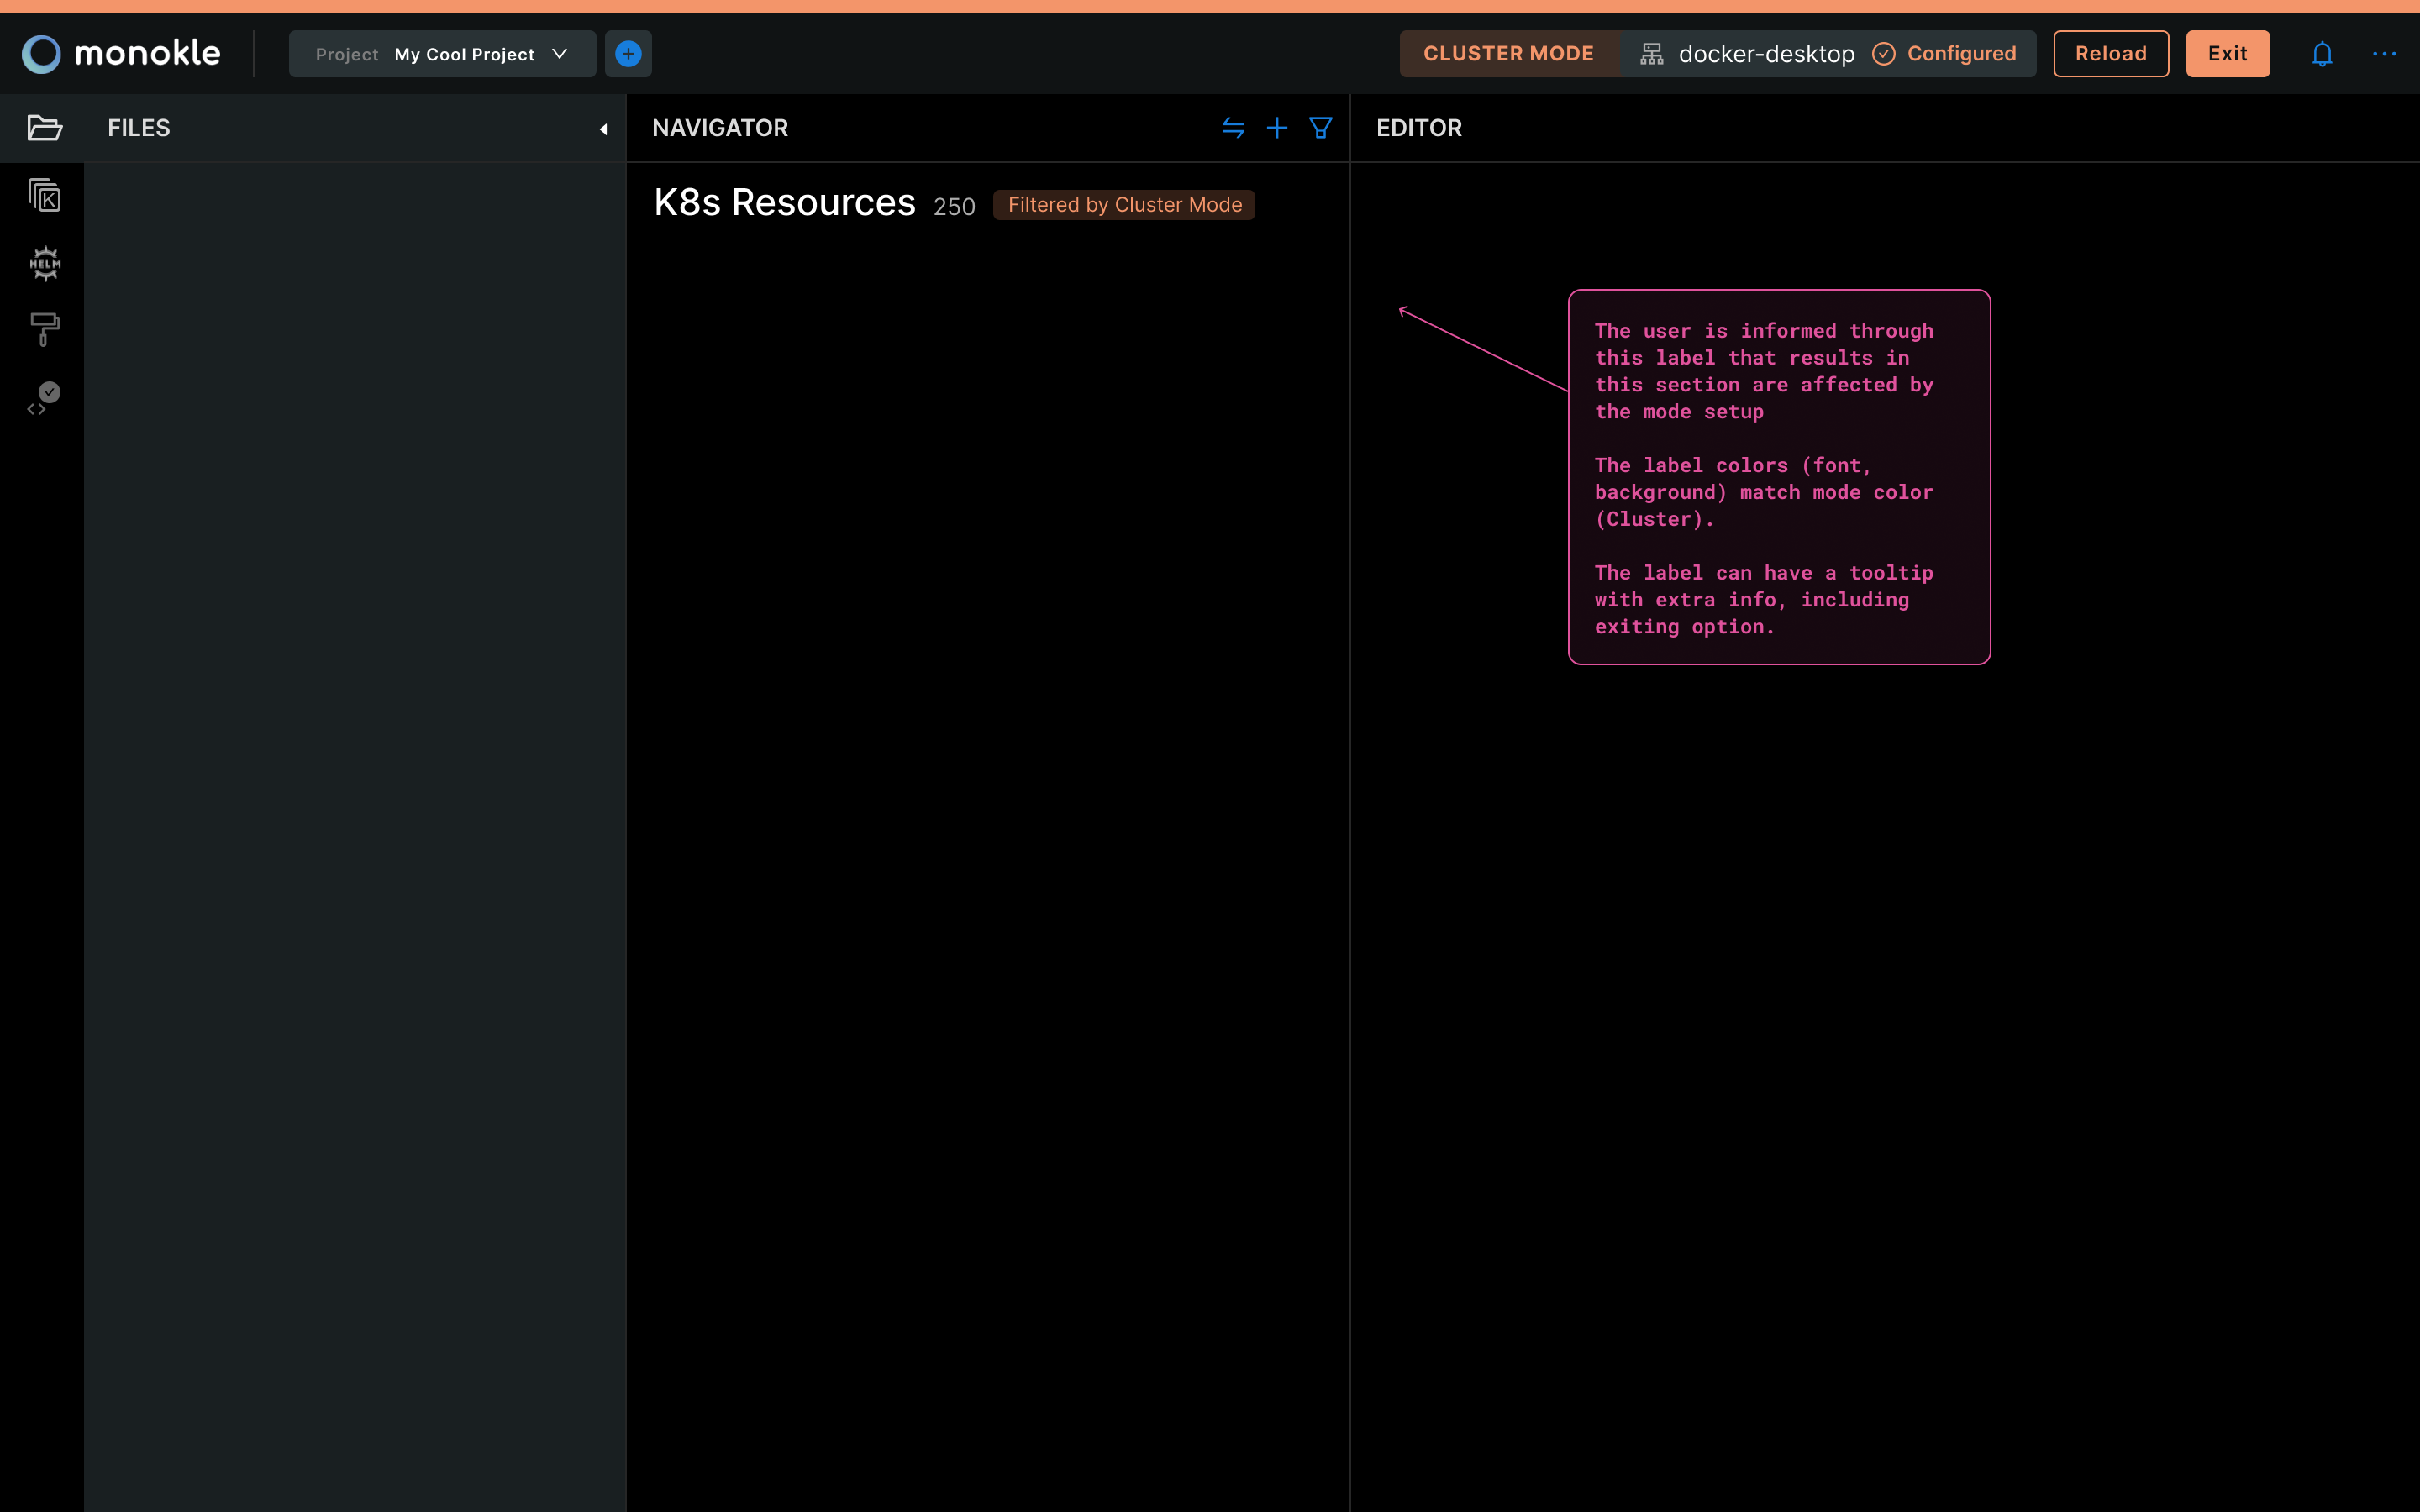Collapse the Files panel with the chevron
This screenshot has width=2420, height=1512.
603,129
